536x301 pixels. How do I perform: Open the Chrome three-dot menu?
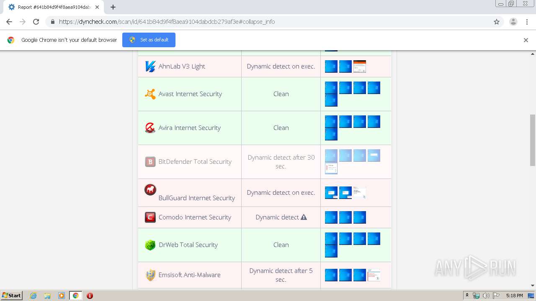coord(527,22)
